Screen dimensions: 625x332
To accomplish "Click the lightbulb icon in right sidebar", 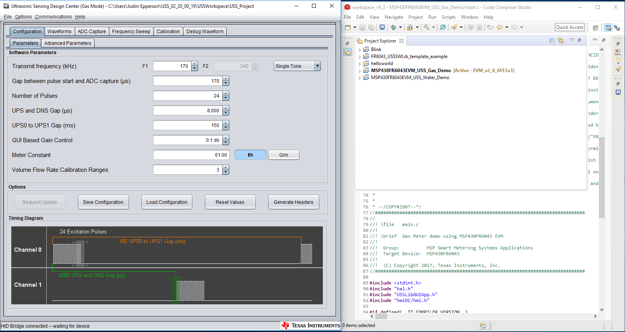I will (618, 61).
